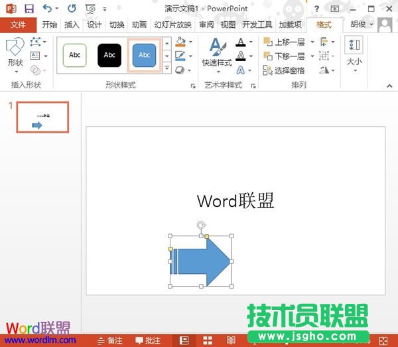Switch to the Insert (插入) tab
The height and width of the screenshot is (347, 398).
point(72,25)
